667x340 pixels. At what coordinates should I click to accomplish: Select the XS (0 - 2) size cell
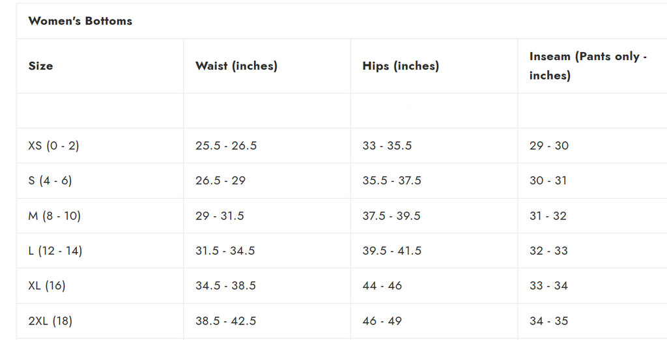[x=53, y=146]
